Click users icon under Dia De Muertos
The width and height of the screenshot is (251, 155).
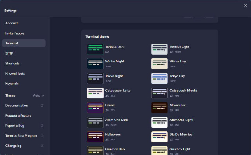point(171,139)
